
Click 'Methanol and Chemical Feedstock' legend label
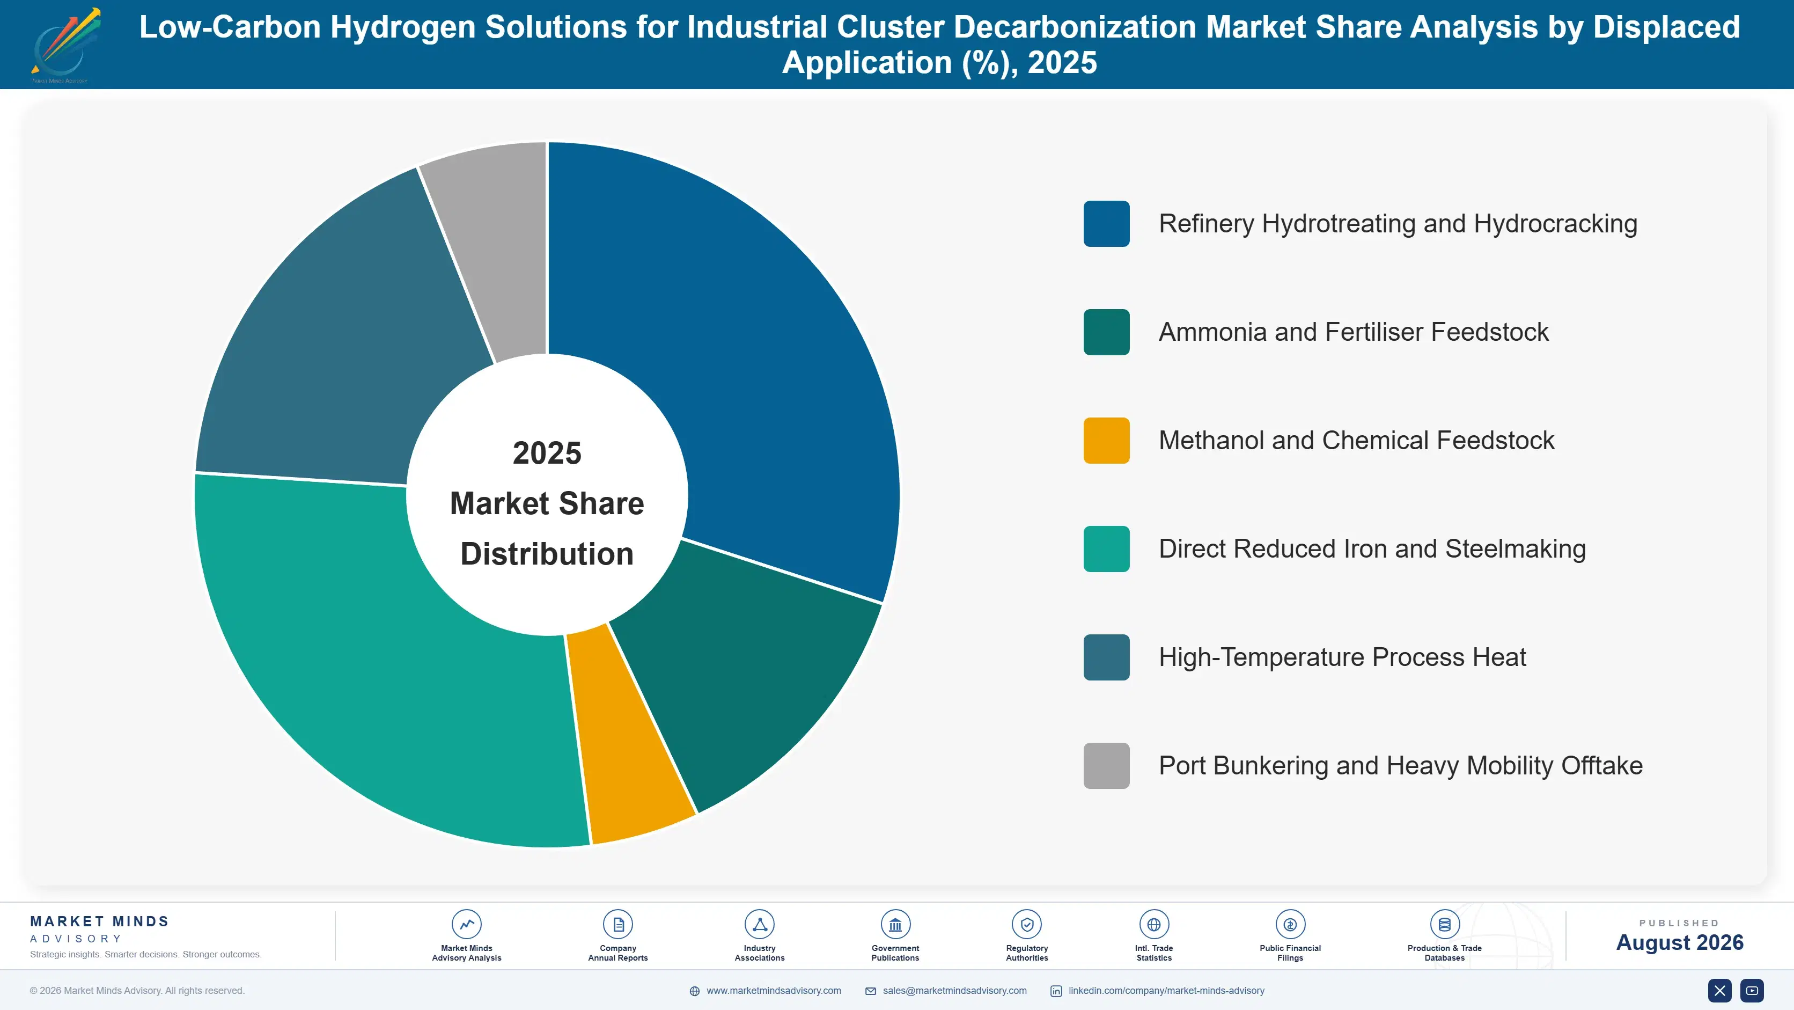(x=1357, y=440)
